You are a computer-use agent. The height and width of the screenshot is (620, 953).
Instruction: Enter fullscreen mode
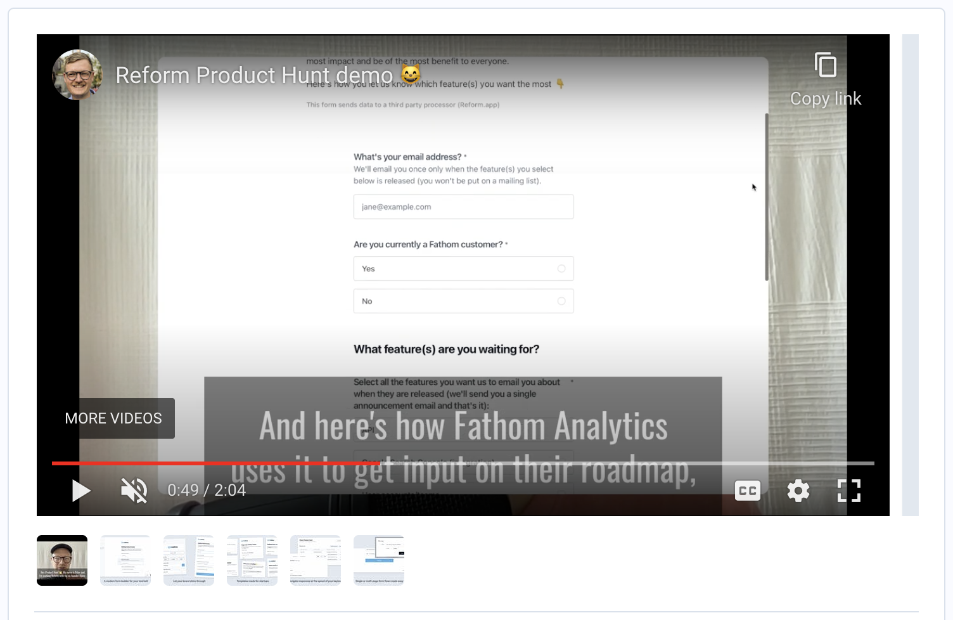pyautogui.click(x=849, y=491)
